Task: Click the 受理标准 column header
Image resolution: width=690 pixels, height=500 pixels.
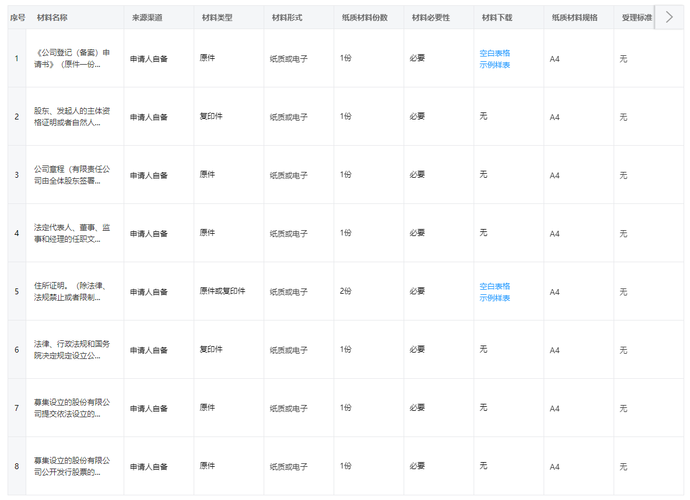Action: [x=637, y=17]
